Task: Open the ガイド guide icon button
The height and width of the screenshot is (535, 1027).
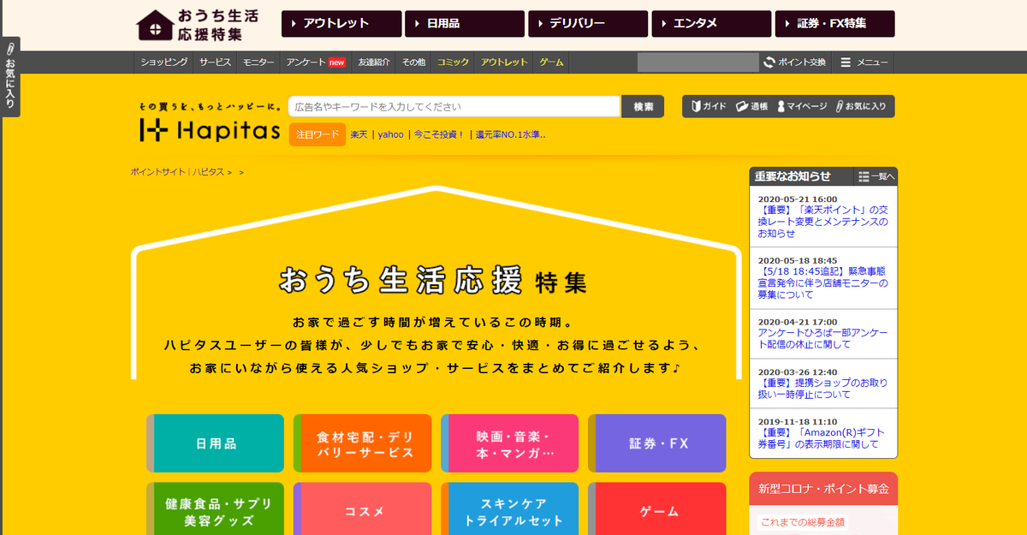Action: point(708,107)
